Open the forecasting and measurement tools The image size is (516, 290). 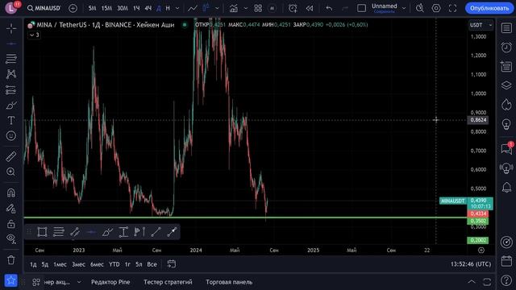coord(11,89)
